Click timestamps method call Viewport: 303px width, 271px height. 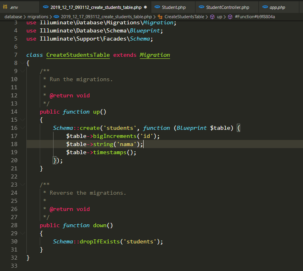tap(110, 152)
